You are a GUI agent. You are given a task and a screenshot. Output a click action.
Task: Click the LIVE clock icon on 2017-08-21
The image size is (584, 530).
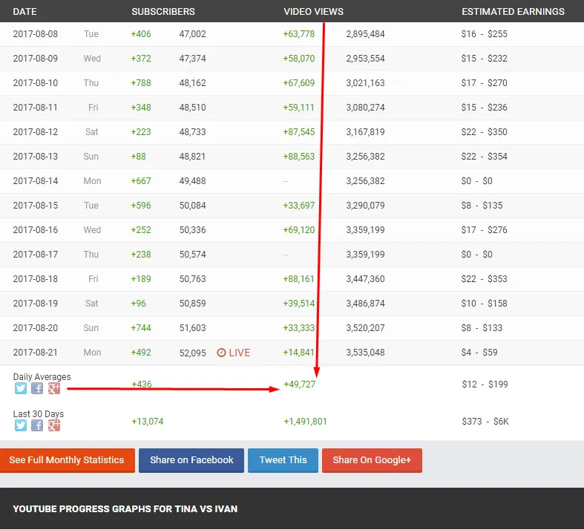(221, 353)
